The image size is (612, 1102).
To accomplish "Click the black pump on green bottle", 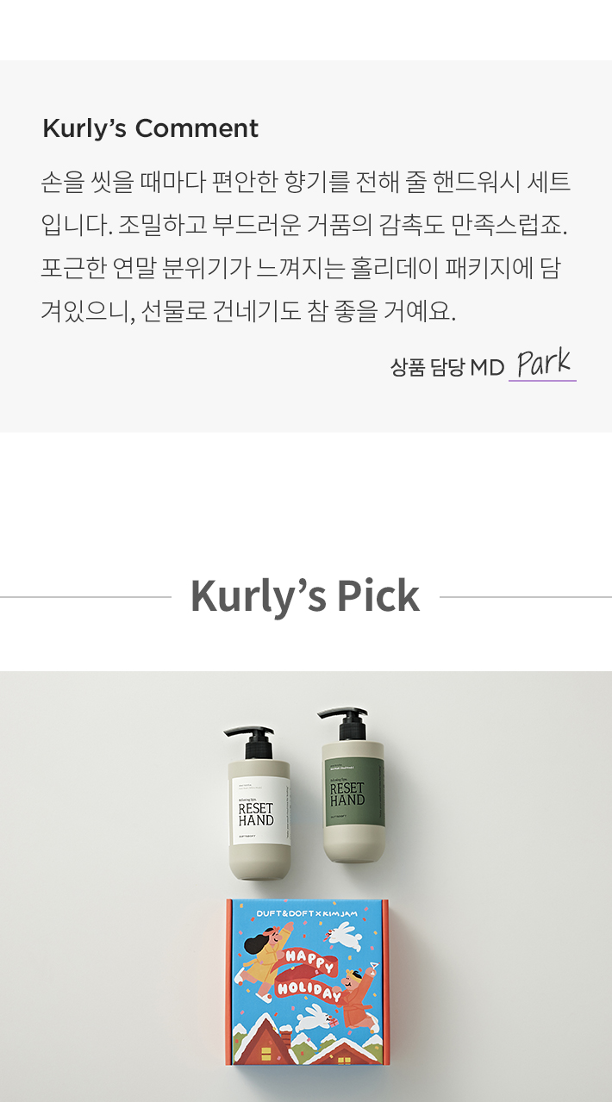I will [x=346, y=725].
